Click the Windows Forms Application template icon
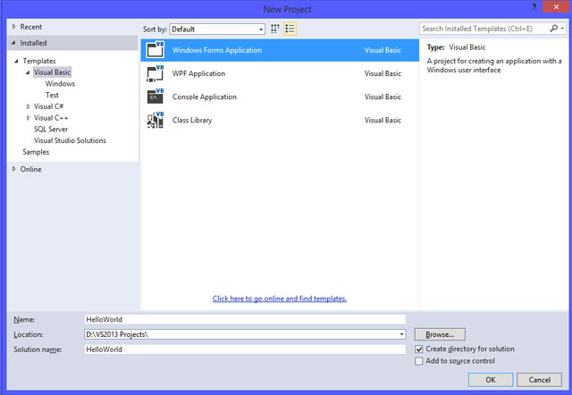 click(156, 50)
